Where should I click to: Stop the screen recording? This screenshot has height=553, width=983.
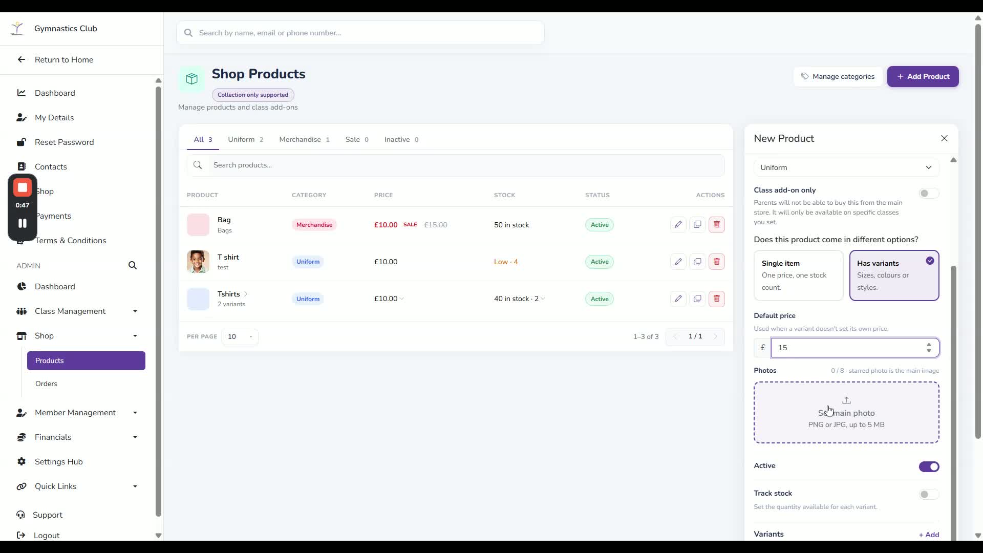23,188
